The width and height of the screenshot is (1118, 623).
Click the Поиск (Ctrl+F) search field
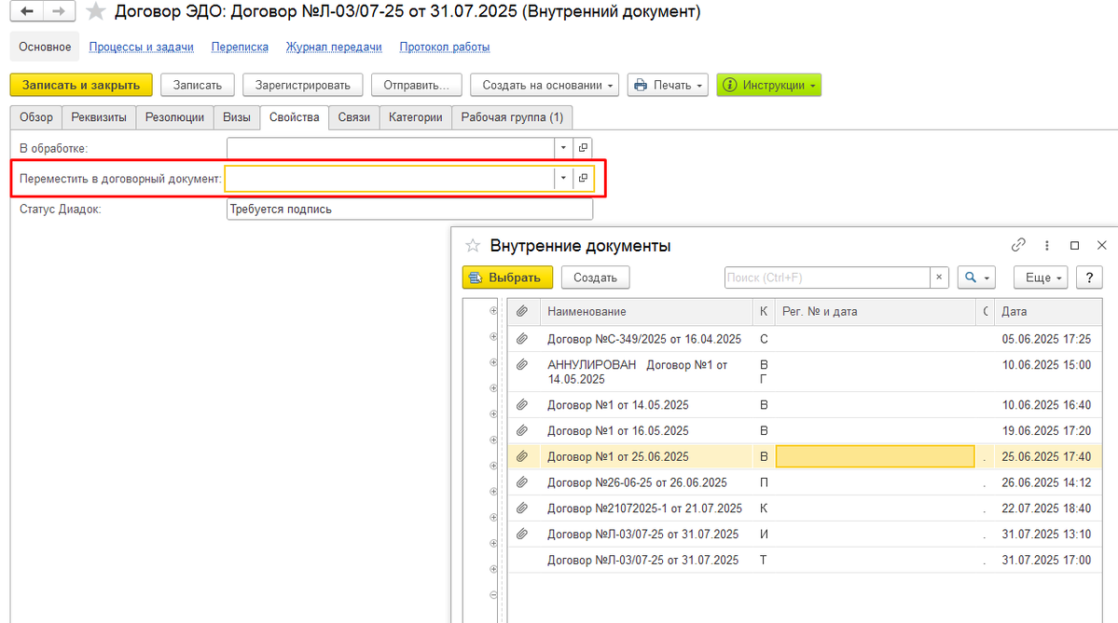point(827,278)
